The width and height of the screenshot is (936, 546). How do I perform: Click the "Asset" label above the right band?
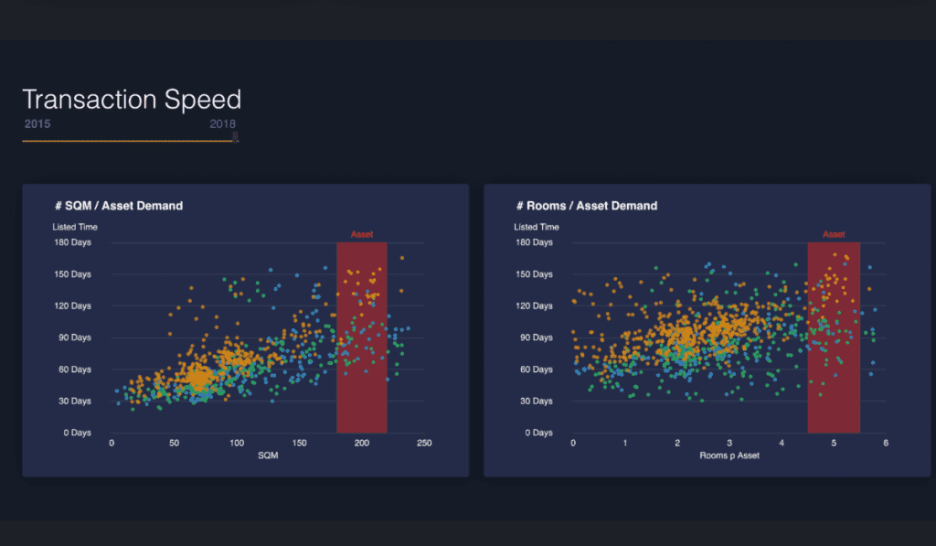[x=833, y=234]
